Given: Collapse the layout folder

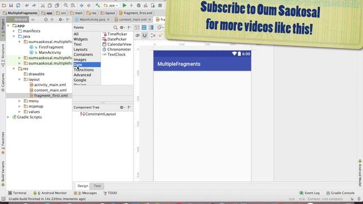Looking at the screenshot, I should click(19, 79).
